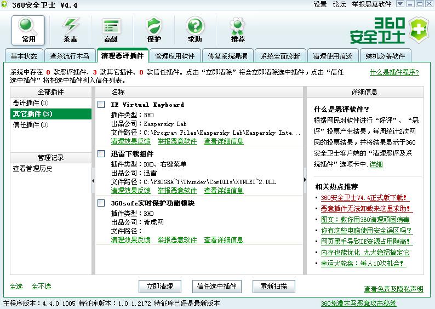Open the 常用 magnifier toolbar section
Screen dimensions: 435x309
click(x=28, y=30)
